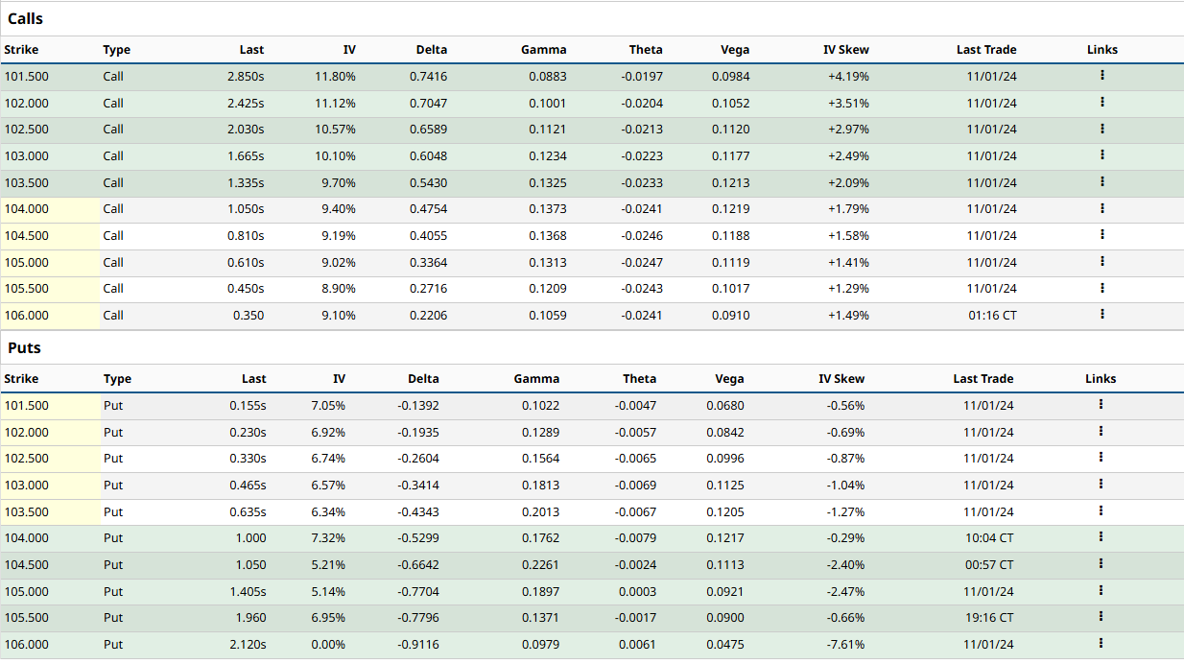Click Put delta value -0.9116

click(x=419, y=645)
